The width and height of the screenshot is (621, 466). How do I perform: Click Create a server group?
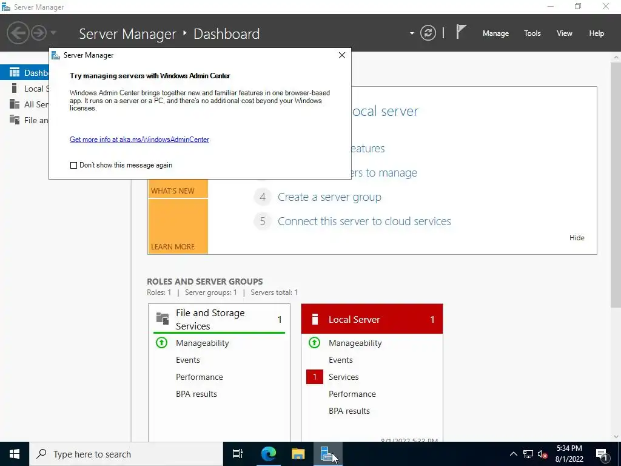click(329, 197)
